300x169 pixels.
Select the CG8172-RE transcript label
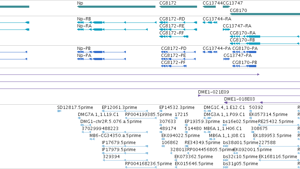[172, 26]
